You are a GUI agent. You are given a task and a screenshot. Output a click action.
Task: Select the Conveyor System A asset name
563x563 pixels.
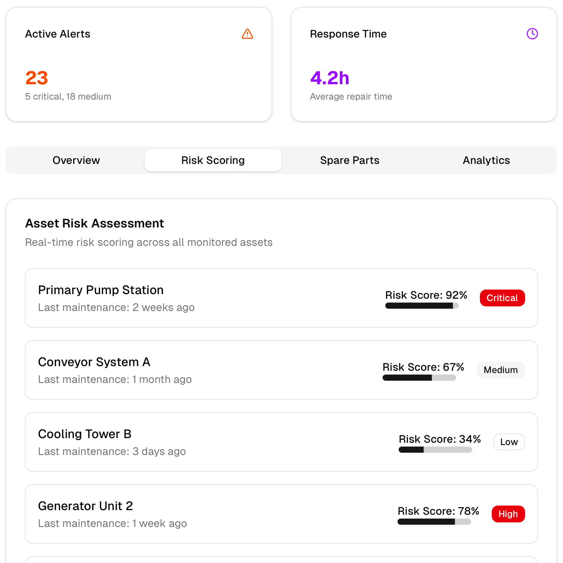click(94, 362)
